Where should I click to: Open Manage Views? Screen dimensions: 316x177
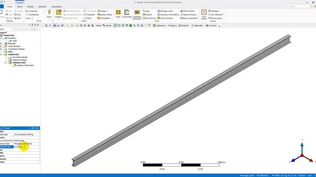[165, 11]
